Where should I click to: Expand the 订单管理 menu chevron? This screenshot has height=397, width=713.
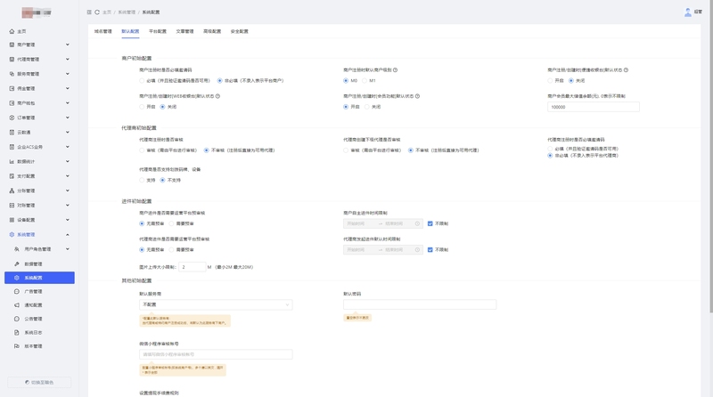pyautogui.click(x=68, y=117)
